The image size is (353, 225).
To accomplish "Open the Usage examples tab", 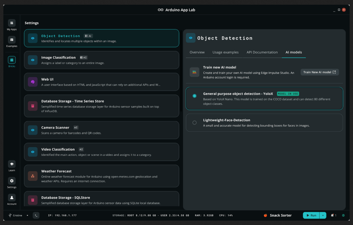I will tap(225, 52).
